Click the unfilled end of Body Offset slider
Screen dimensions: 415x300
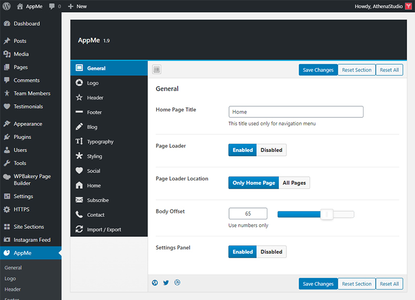click(344, 214)
